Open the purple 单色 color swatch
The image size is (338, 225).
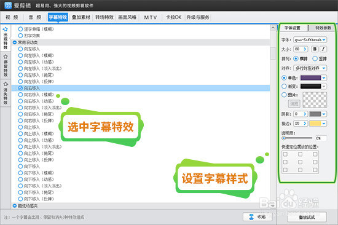[x=311, y=77]
